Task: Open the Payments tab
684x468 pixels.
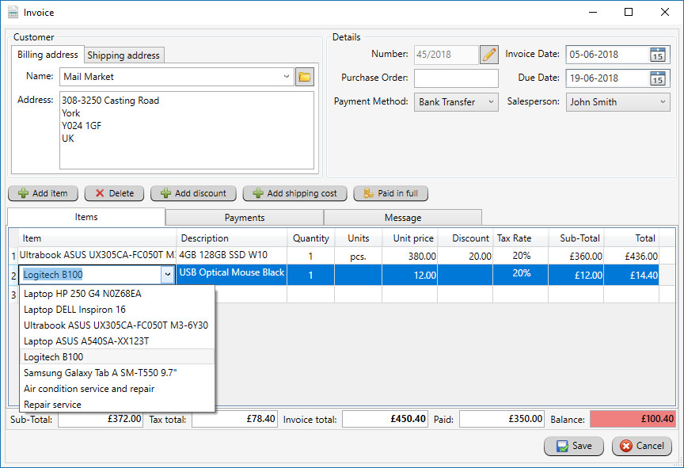Action: (x=245, y=218)
